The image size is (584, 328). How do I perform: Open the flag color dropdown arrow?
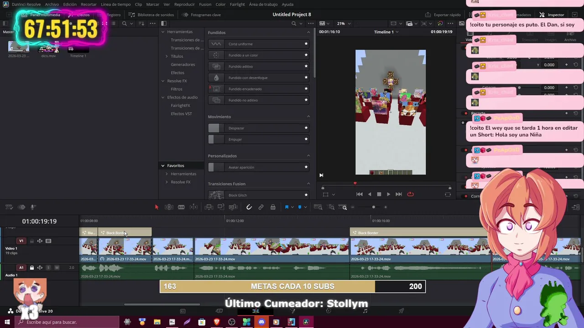point(292,207)
